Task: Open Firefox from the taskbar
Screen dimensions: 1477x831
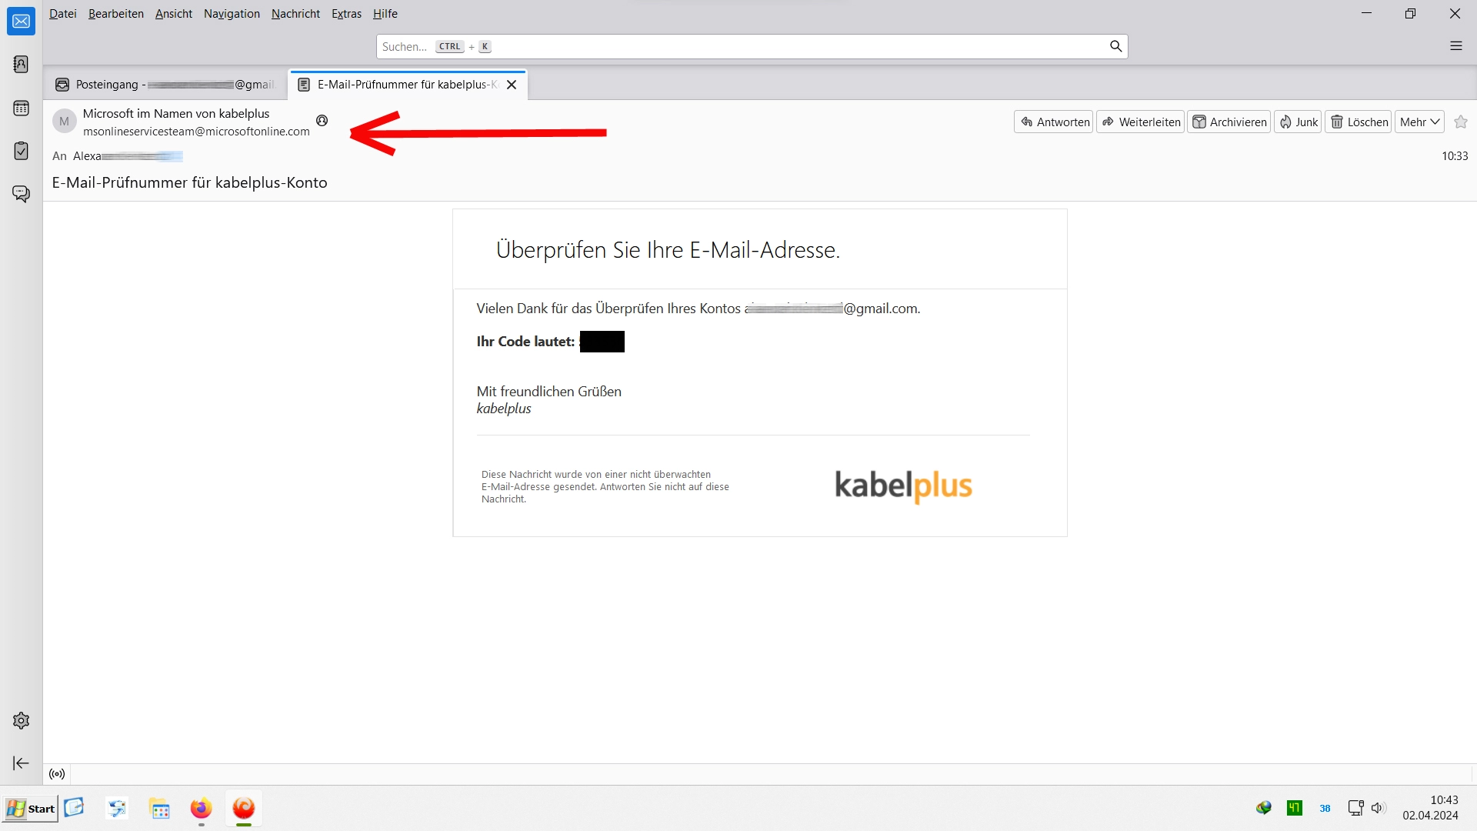Action: click(x=202, y=809)
